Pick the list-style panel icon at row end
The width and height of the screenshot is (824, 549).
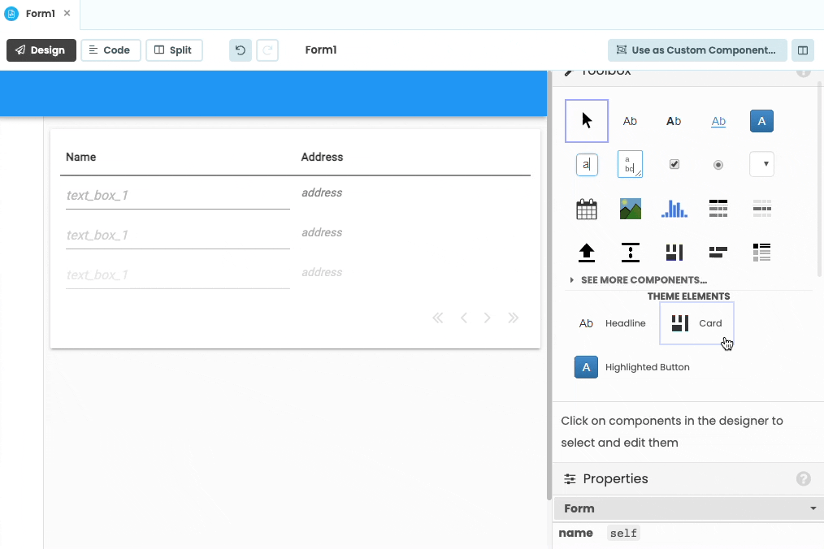[761, 253]
